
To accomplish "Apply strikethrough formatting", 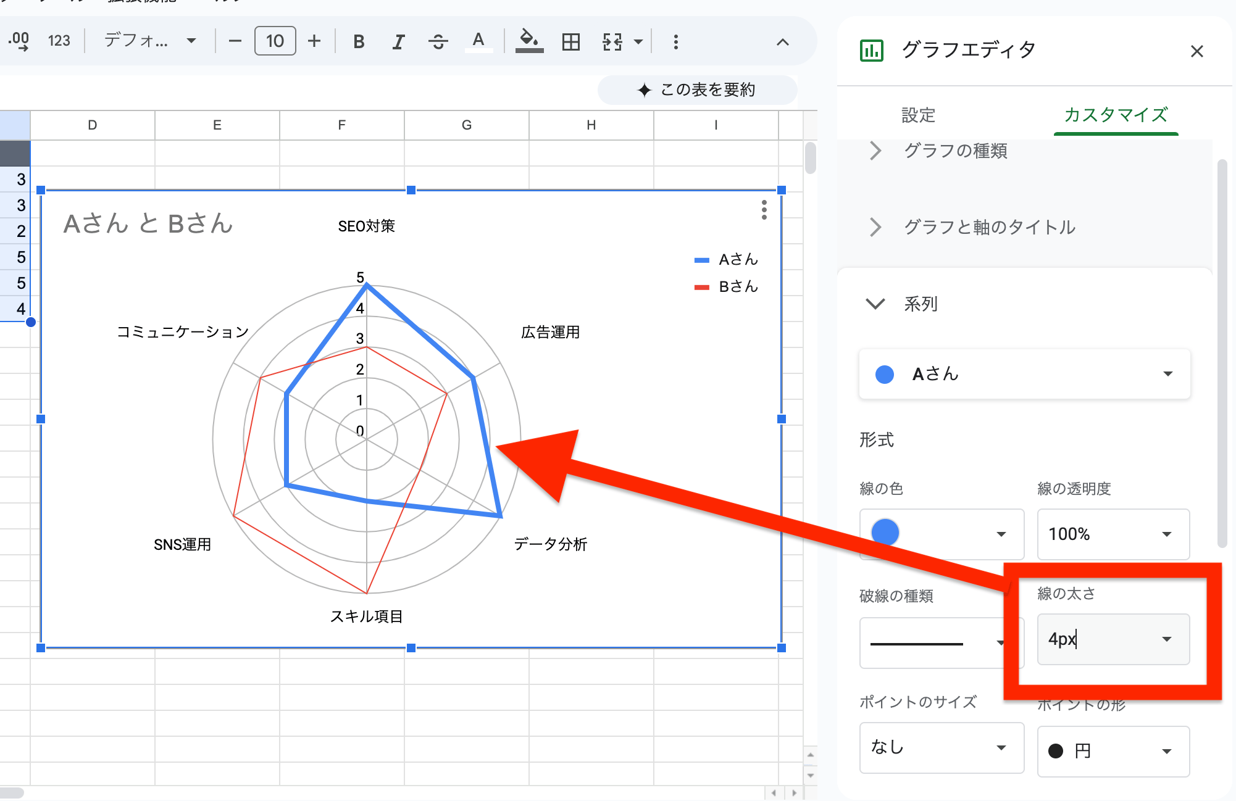I will pyautogui.click(x=438, y=41).
